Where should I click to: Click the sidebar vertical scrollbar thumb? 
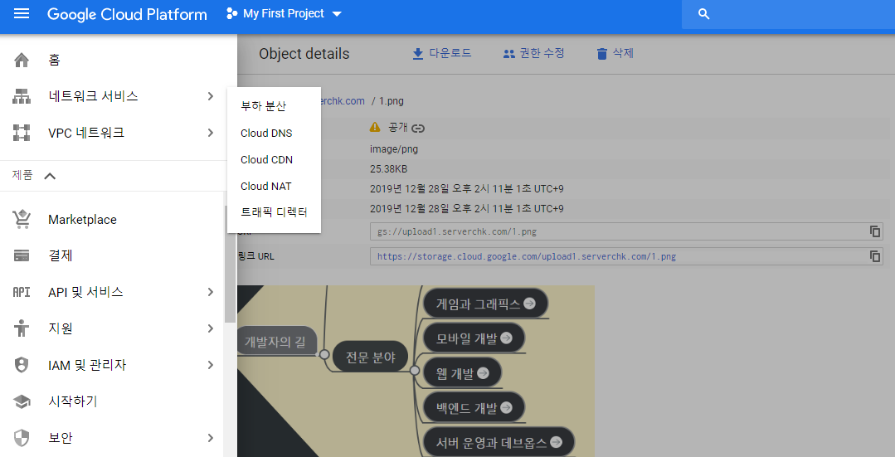(230, 264)
